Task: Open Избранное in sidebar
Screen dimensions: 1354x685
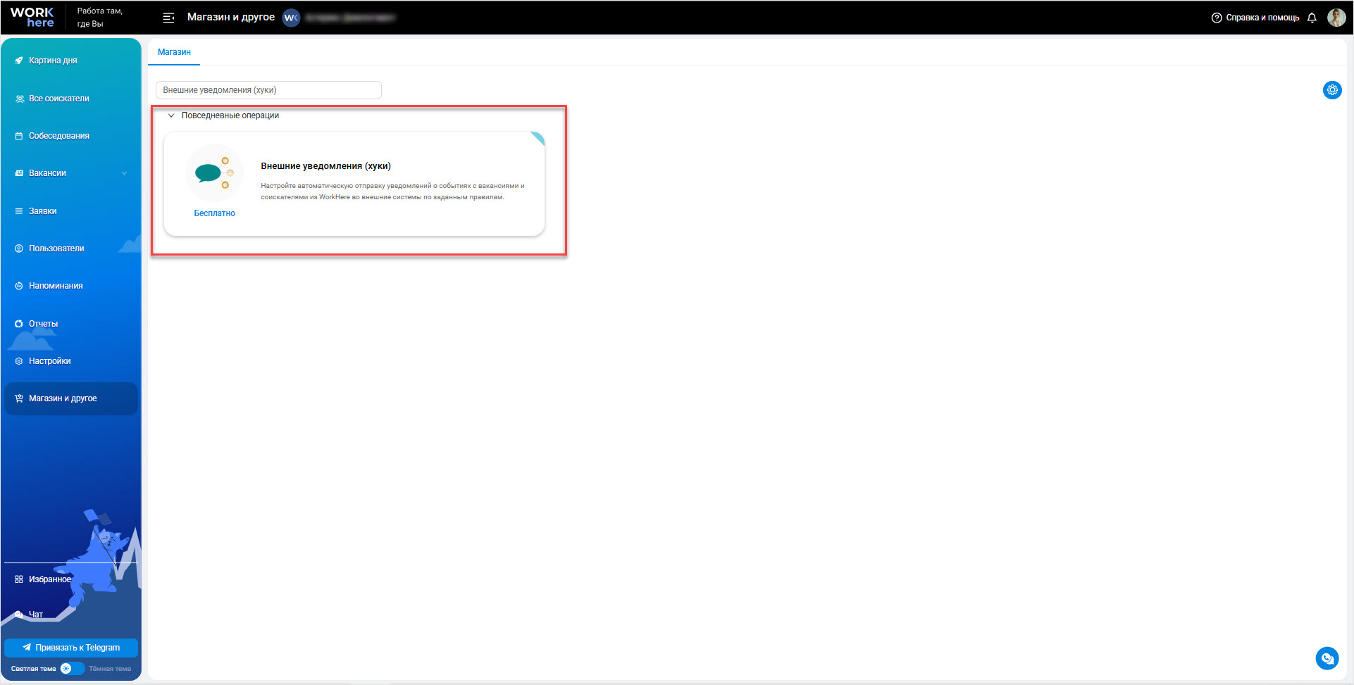Action: click(x=49, y=579)
